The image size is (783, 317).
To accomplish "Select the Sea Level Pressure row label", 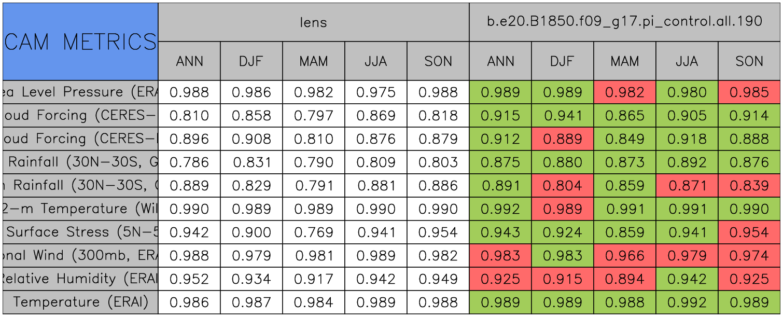I will click(x=80, y=92).
